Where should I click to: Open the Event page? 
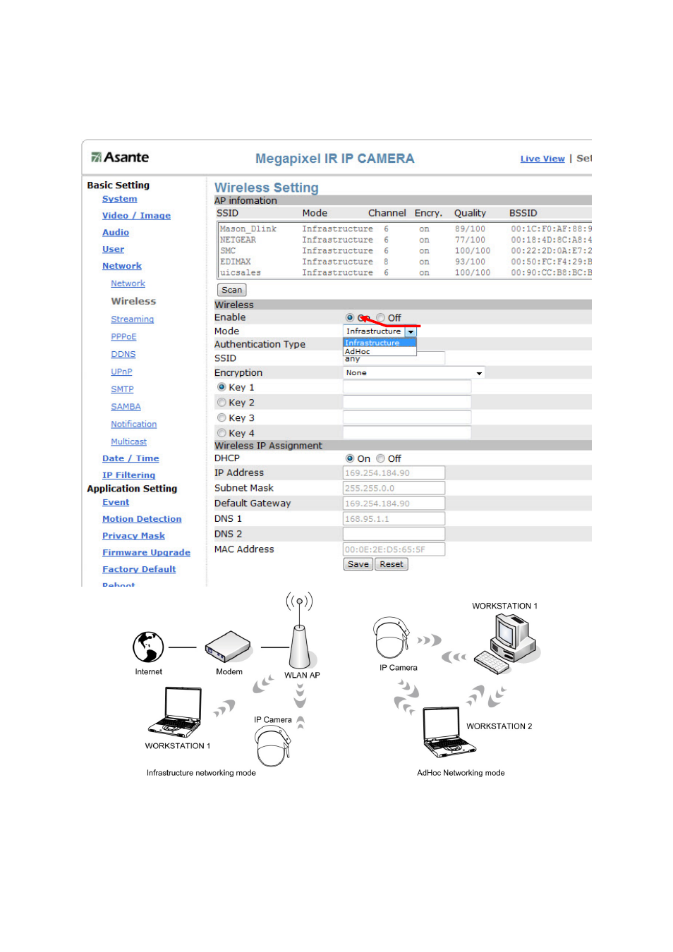116,503
